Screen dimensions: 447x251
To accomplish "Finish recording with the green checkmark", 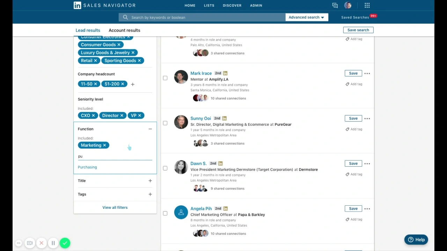I will 65,243.
